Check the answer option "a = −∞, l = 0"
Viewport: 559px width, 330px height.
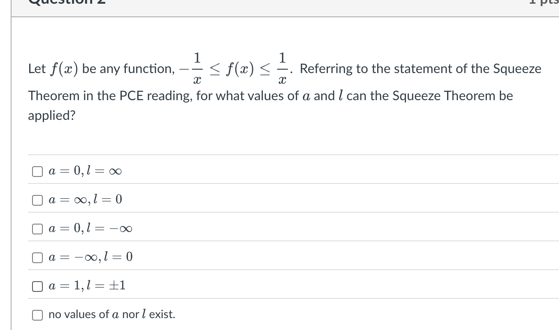[x=37, y=257]
